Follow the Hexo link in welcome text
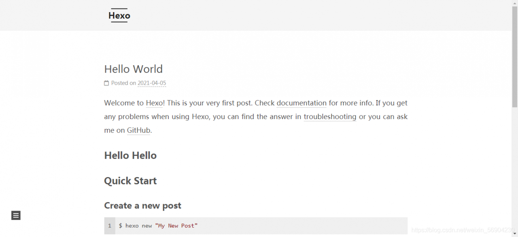The width and height of the screenshot is (518, 237). pos(154,103)
